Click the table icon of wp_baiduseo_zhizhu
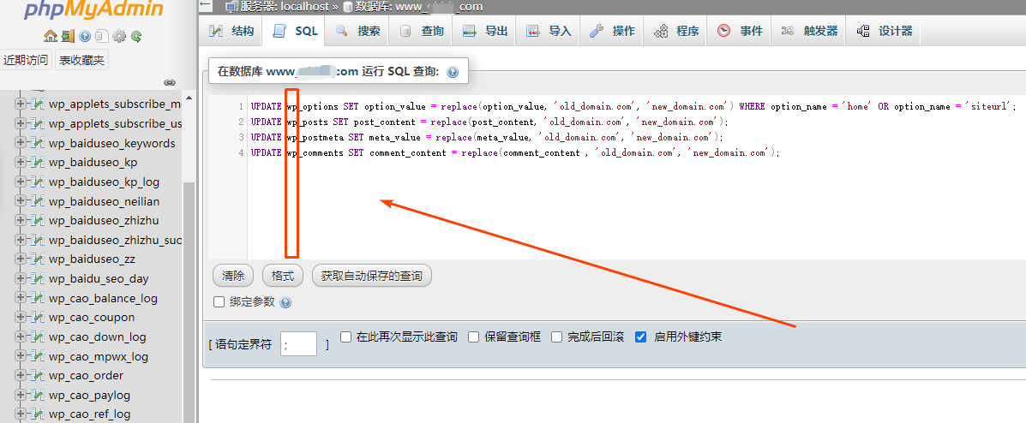The height and width of the screenshot is (423, 1026). (38, 220)
